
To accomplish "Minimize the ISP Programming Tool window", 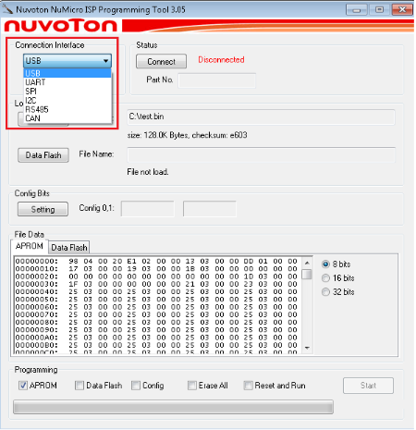I will click(x=357, y=10).
